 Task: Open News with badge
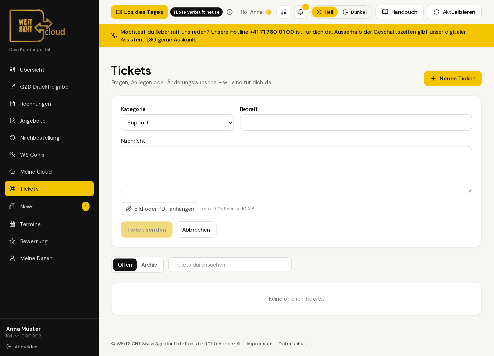pyautogui.click(x=49, y=206)
